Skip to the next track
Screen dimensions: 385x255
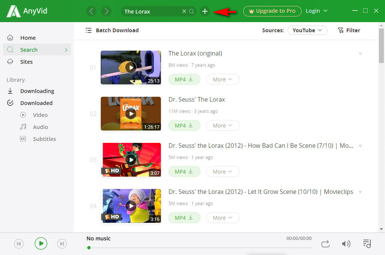pos(62,244)
